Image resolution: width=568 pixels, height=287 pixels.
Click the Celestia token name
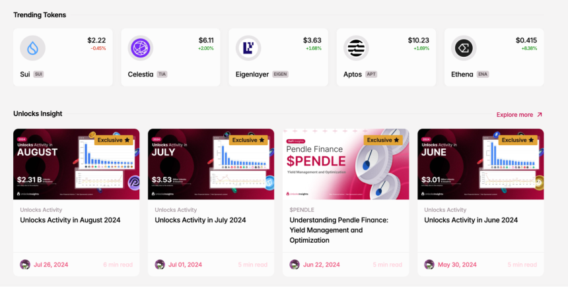[x=141, y=75]
